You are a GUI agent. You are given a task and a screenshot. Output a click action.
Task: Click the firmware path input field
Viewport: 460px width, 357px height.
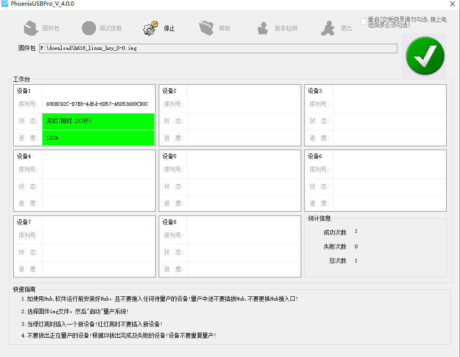[x=218, y=48]
